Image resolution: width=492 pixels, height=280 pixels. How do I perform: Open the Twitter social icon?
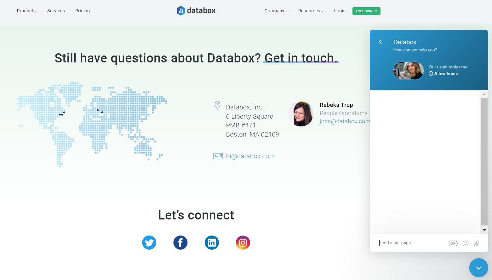click(x=149, y=243)
